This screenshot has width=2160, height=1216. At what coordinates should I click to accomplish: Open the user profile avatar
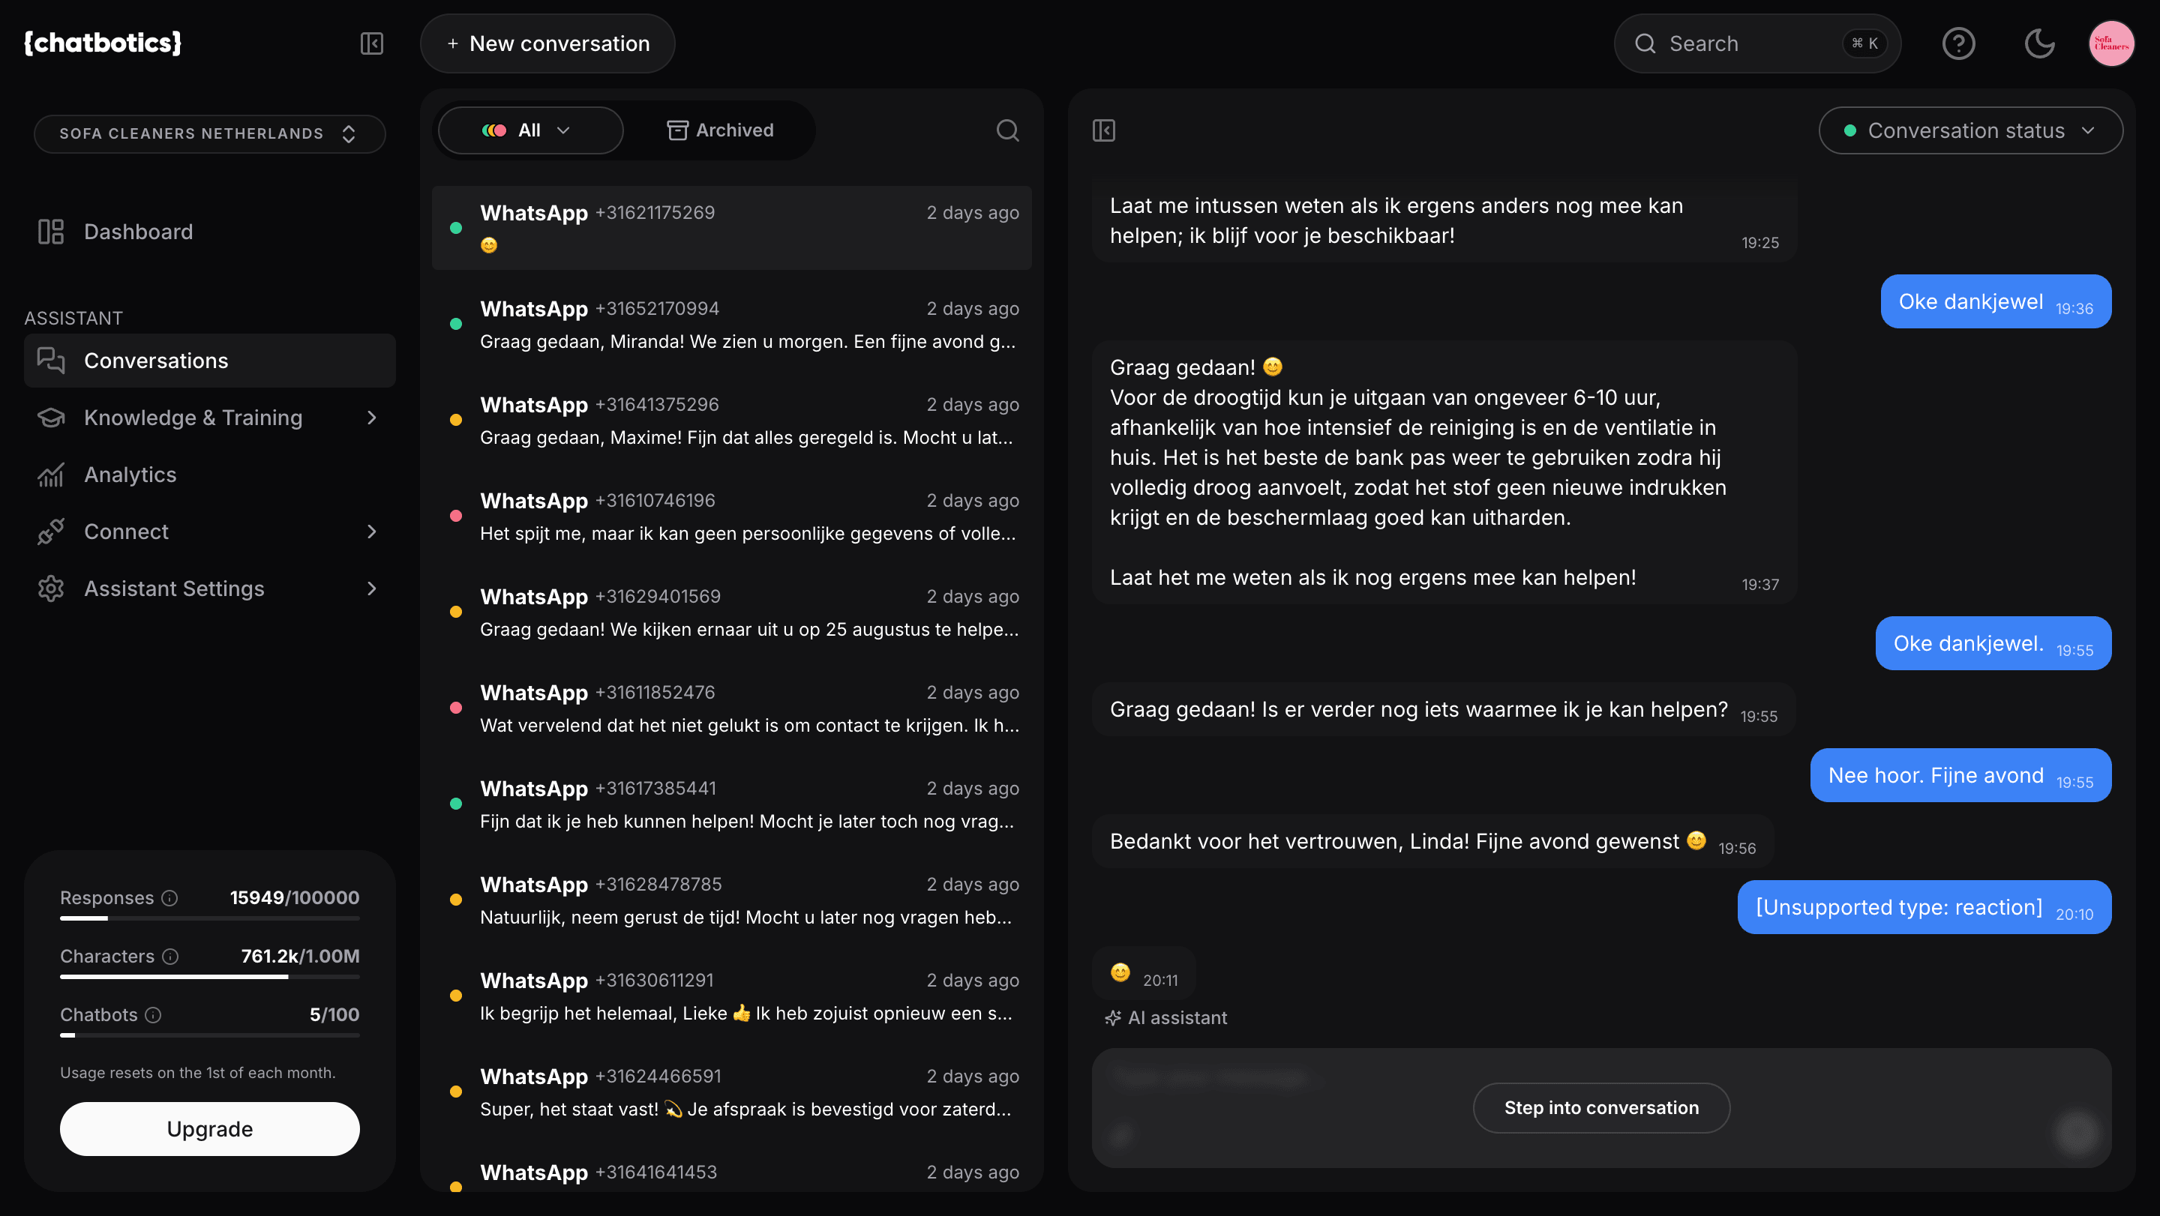tap(2110, 43)
